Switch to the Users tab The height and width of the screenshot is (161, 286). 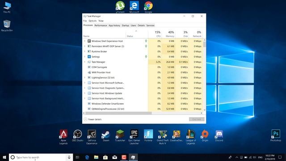(x=133, y=25)
